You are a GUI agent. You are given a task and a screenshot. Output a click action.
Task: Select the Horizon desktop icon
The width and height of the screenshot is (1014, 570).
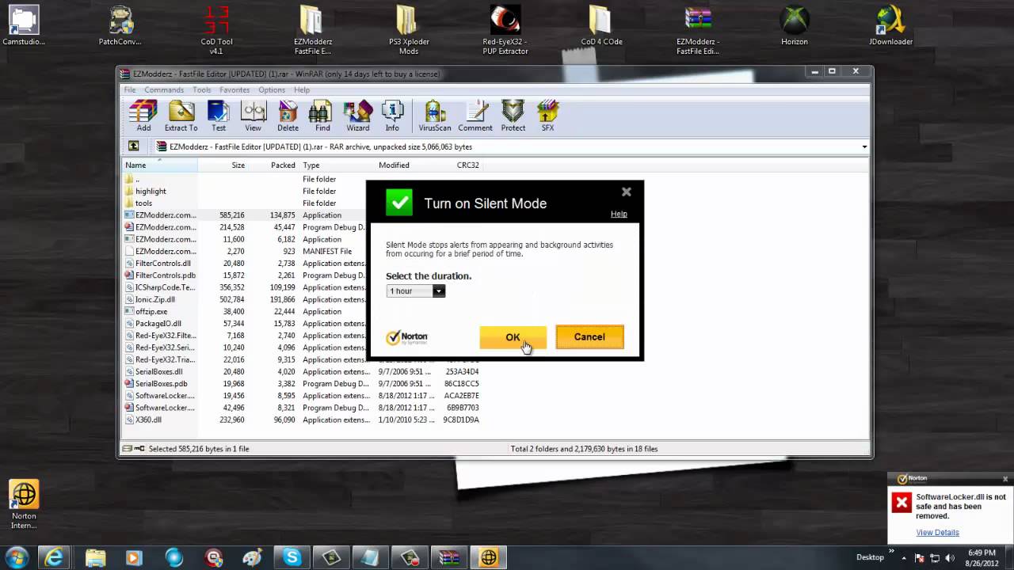tap(795, 26)
